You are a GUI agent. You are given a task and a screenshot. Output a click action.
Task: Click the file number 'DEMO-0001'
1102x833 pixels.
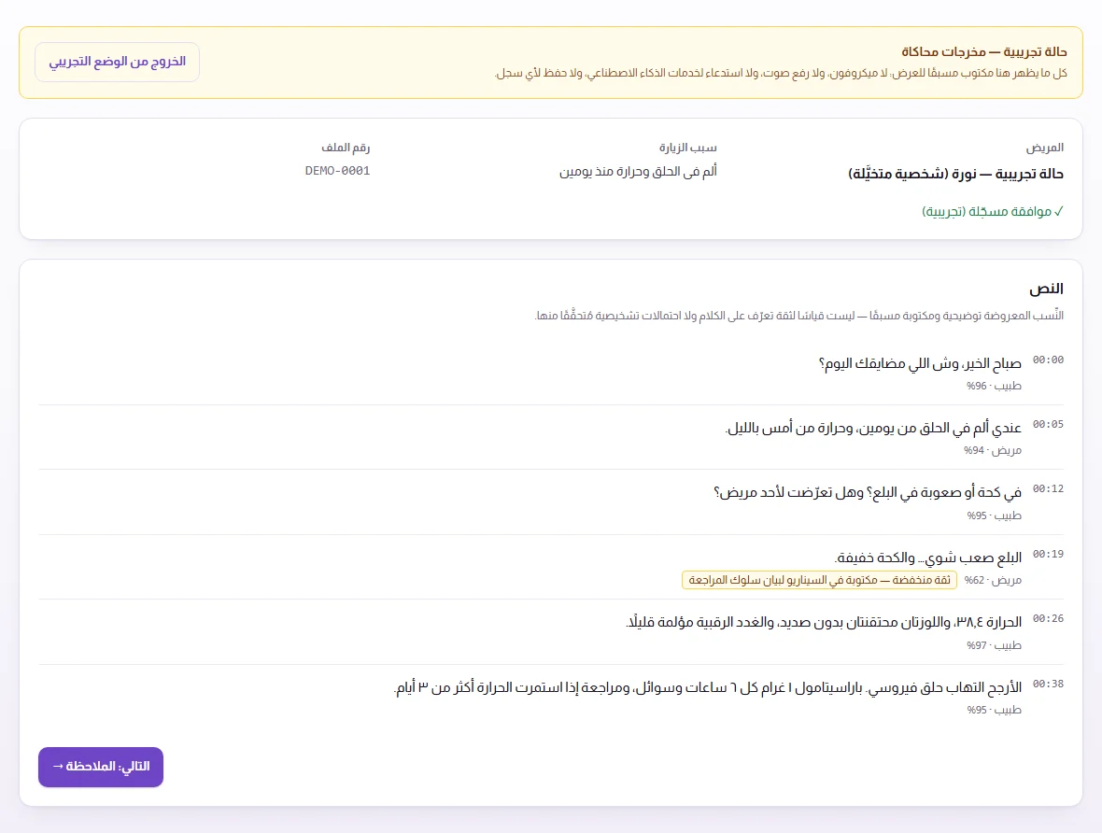click(x=337, y=171)
